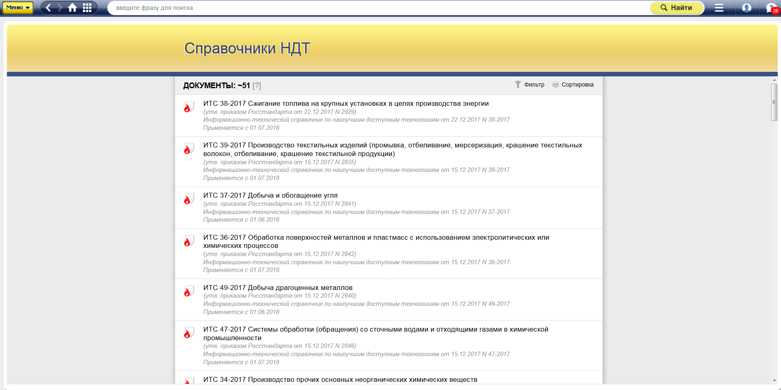
Task: Open the Сортировка sorting option
Action: click(573, 85)
